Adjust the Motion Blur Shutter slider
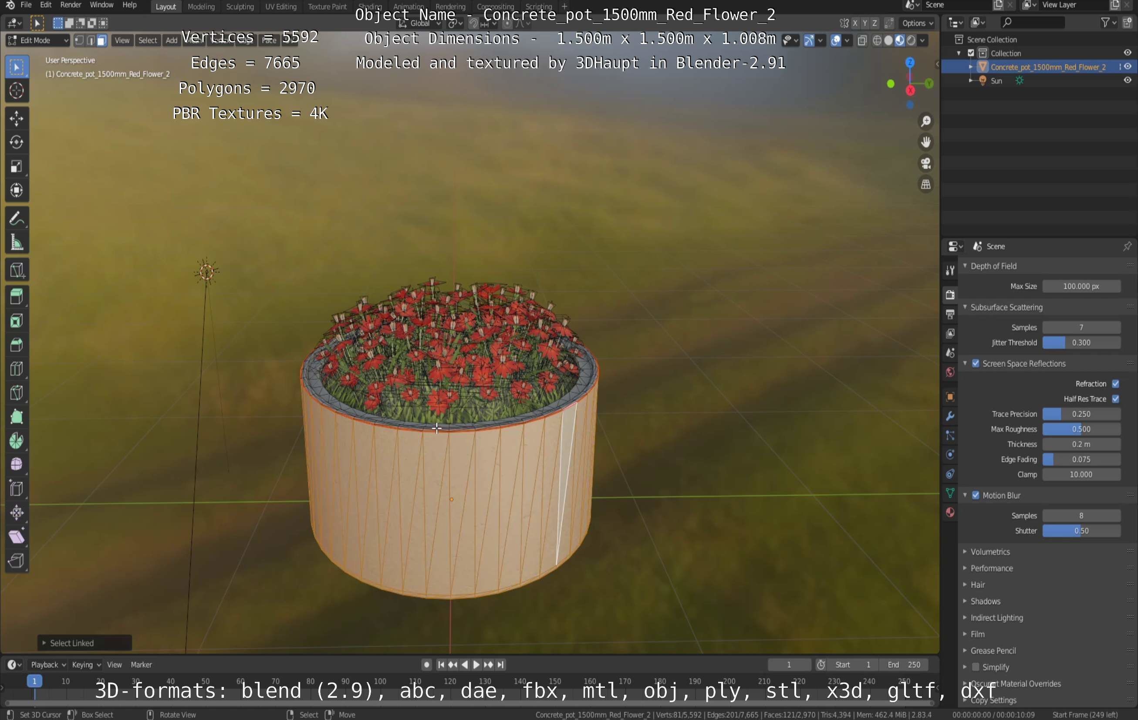Screen dimensions: 1138x720 [x=1081, y=531]
